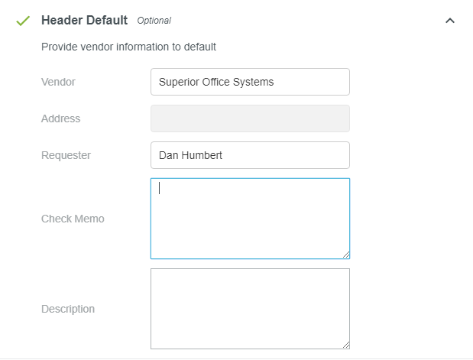Click inside the Check Memo text area
The image size is (473, 360).
250,219
